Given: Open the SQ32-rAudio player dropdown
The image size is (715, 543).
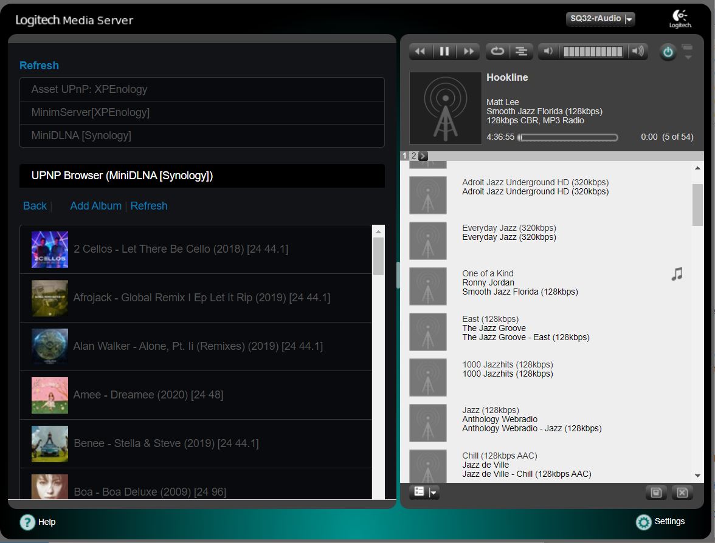Looking at the screenshot, I should pos(600,19).
